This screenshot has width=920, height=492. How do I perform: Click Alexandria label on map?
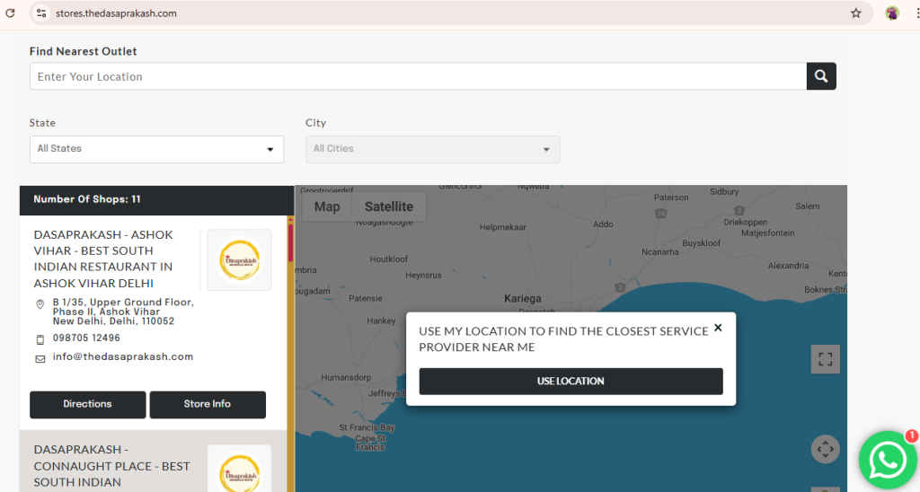coord(788,266)
